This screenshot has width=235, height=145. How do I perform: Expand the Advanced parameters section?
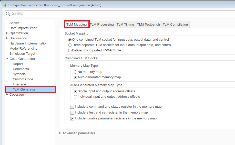pos(60,133)
